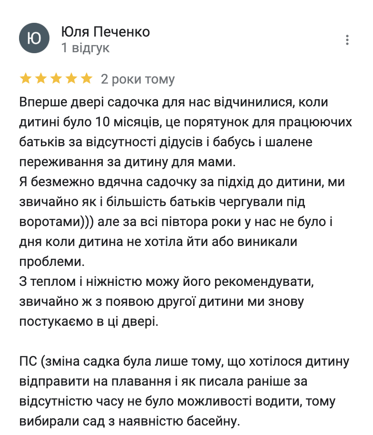This screenshot has height=435, width=373.
Task: Click the fifth rating star
Action: 87,78
